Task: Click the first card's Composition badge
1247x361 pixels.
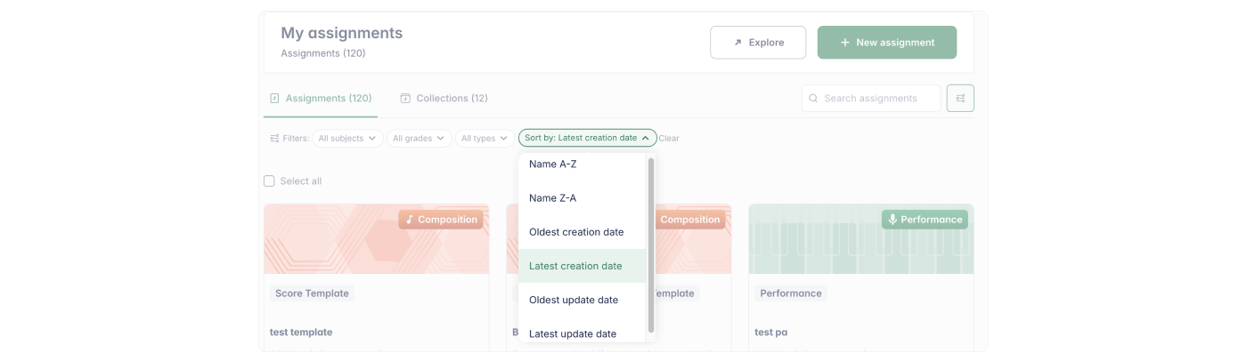Action: (441, 220)
